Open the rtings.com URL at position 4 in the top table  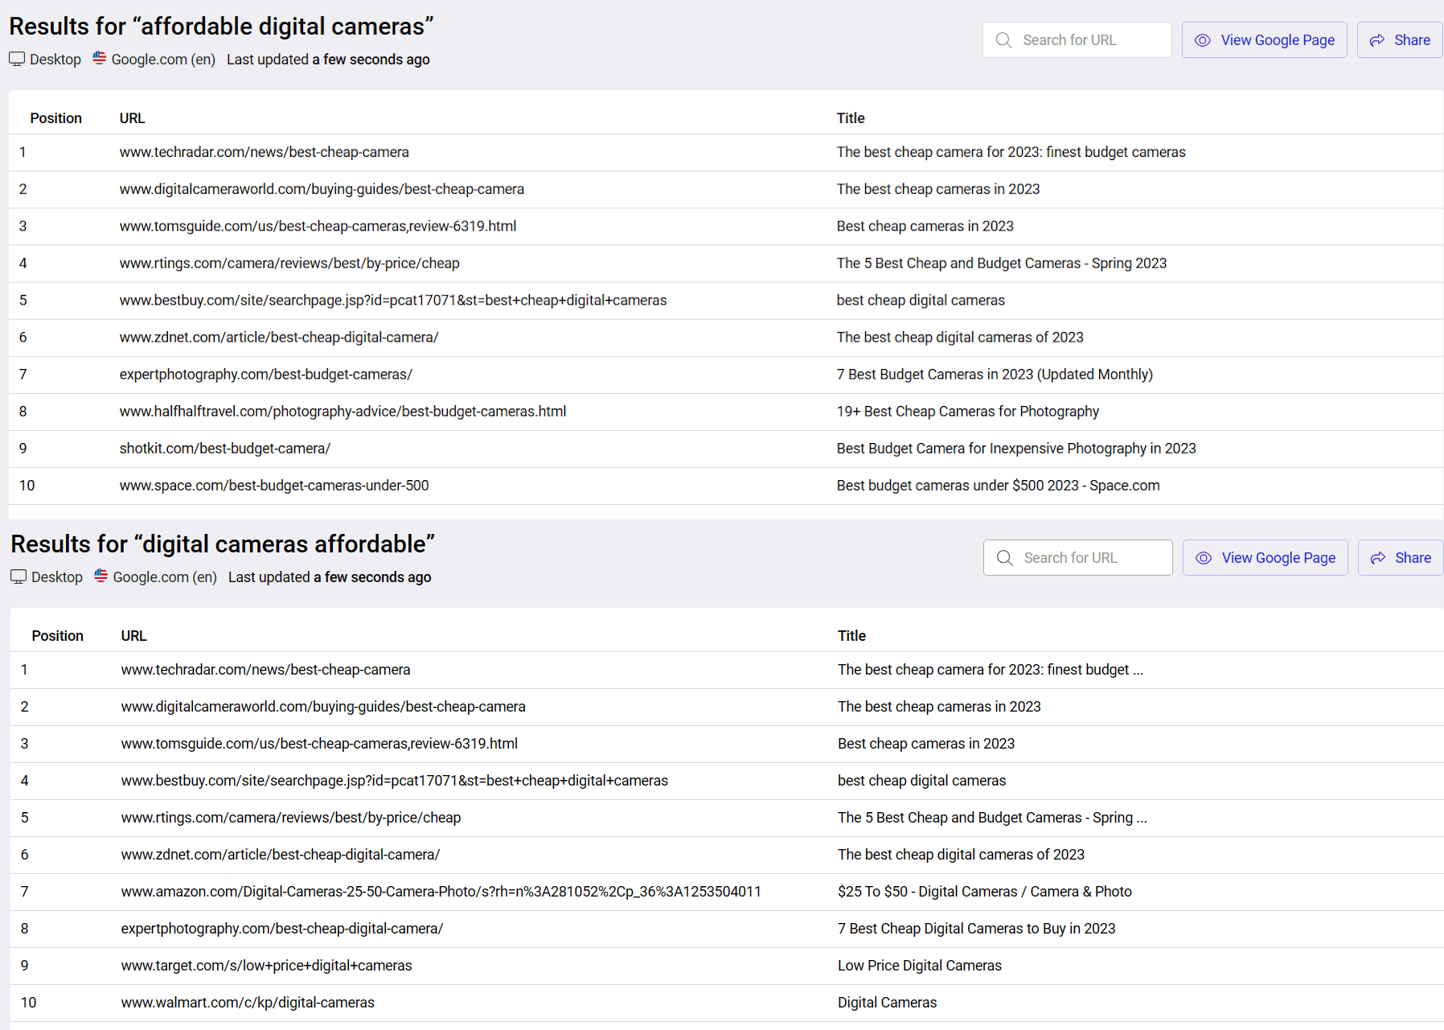(x=289, y=263)
